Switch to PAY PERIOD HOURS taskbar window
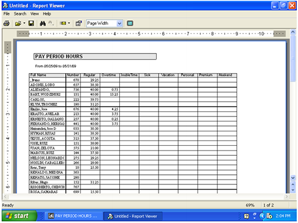The width and height of the screenshot is (298, 223). tap(73, 216)
